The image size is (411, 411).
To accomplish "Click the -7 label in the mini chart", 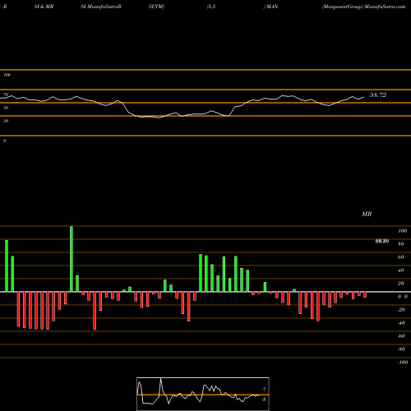I will pos(264,389).
